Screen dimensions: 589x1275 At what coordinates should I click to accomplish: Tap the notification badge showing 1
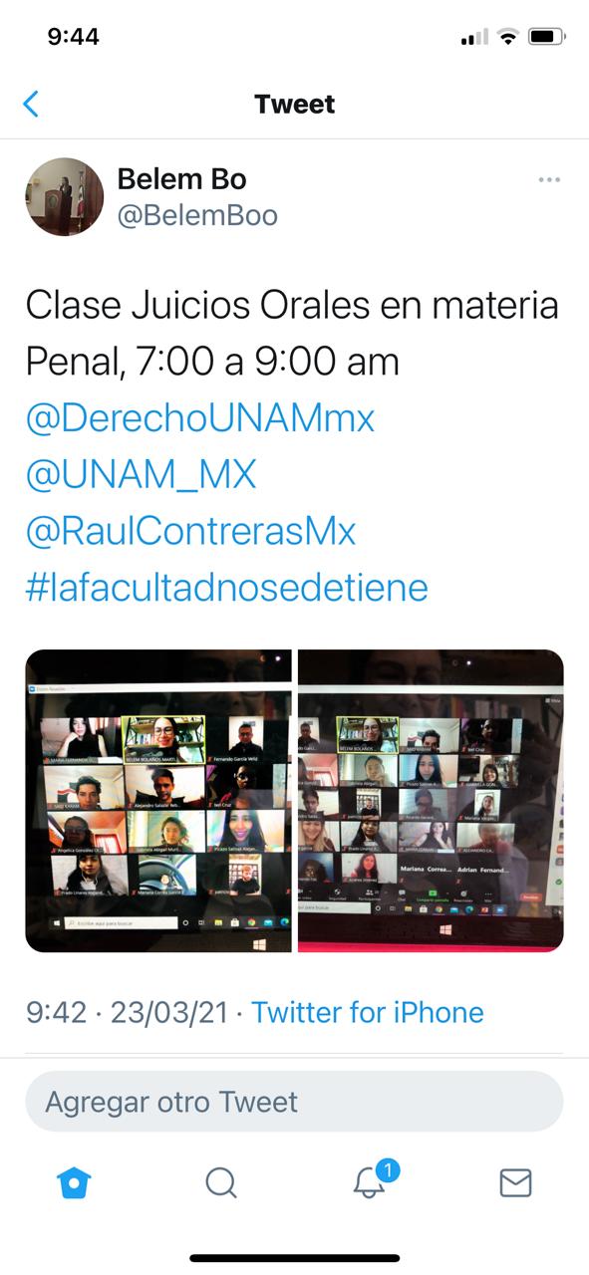(388, 1169)
